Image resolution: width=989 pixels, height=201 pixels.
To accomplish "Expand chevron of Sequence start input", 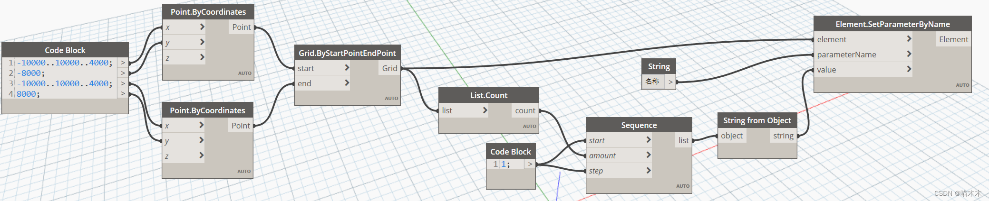I will [x=648, y=140].
